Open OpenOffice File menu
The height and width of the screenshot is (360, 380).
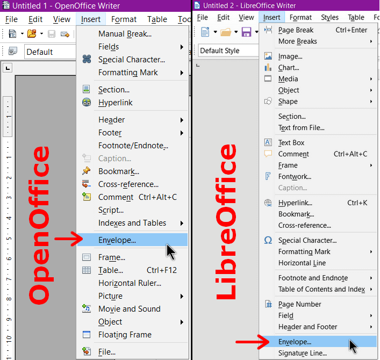pyautogui.click(x=11, y=19)
